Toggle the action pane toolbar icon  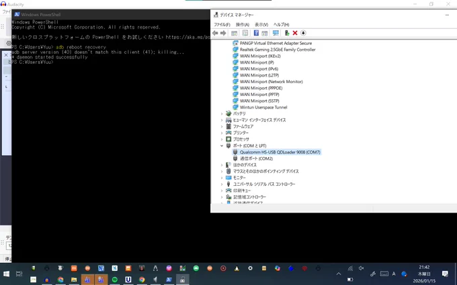click(265, 33)
